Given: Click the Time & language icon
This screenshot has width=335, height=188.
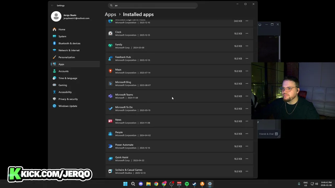Looking at the screenshot, I should (54, 78).
